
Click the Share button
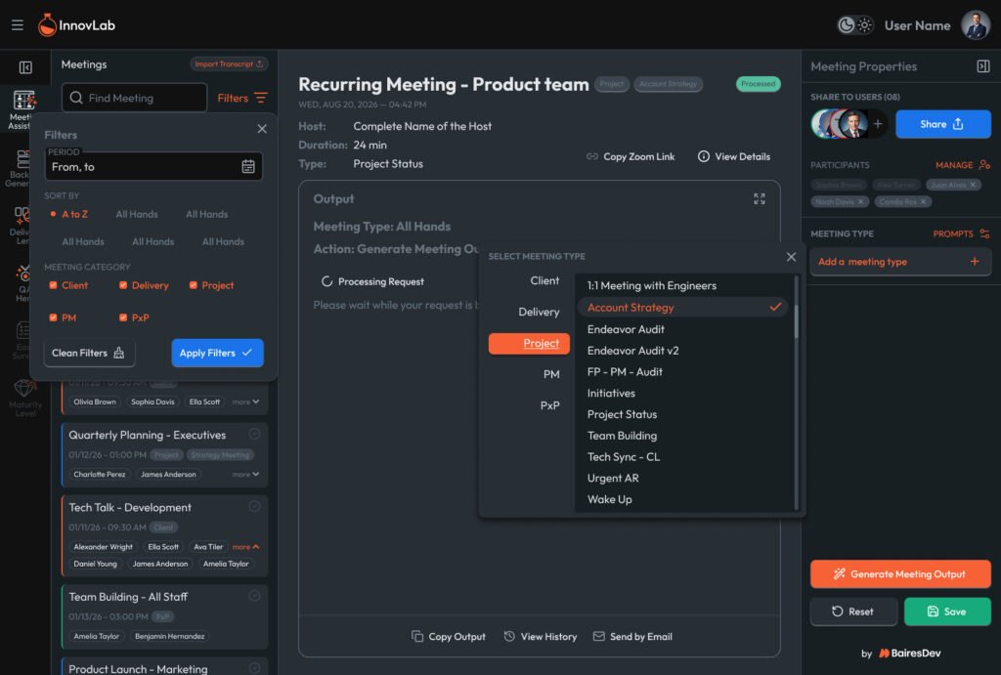click(943, 124)
